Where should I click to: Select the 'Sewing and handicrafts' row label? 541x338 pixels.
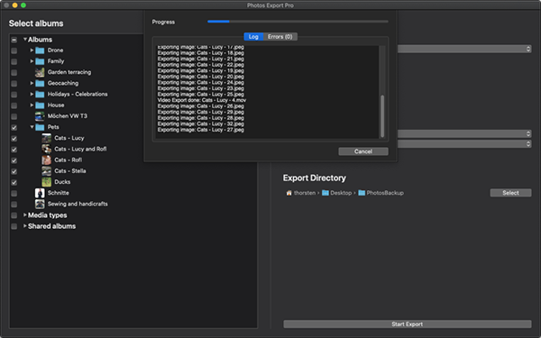coord(78,205)
